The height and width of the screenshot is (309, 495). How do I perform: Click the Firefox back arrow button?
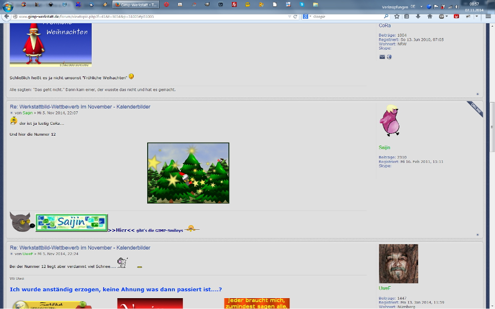point(6,16)
